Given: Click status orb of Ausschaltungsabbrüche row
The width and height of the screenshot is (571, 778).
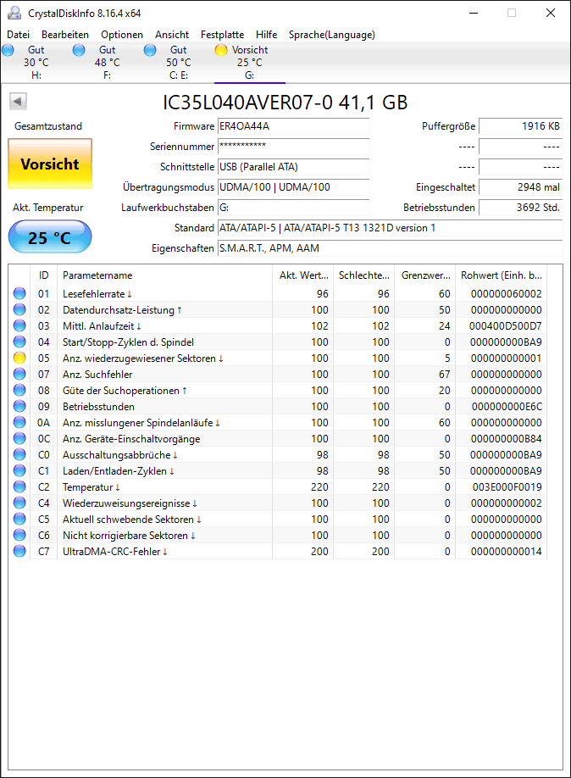Looking at the screenshot, I should 19,454.
